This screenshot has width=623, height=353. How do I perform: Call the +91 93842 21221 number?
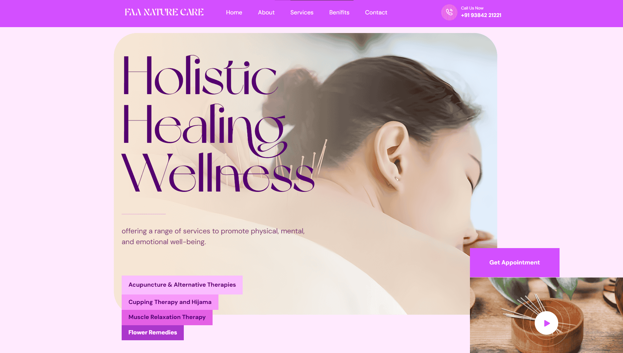click(481, 15)
